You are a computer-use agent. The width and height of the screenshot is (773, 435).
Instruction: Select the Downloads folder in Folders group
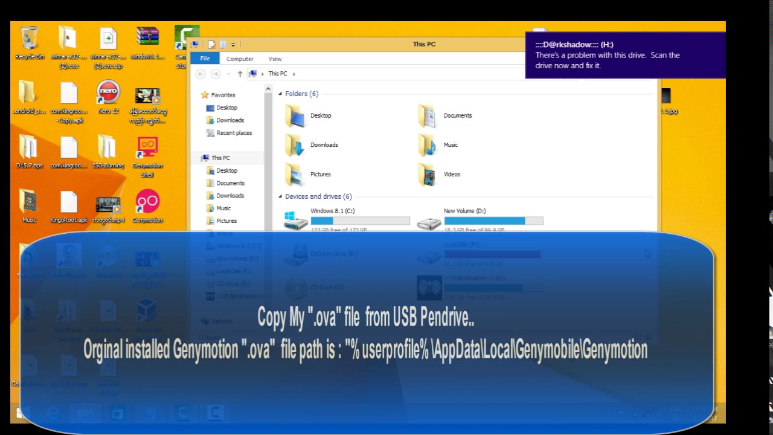click(312, 145)
